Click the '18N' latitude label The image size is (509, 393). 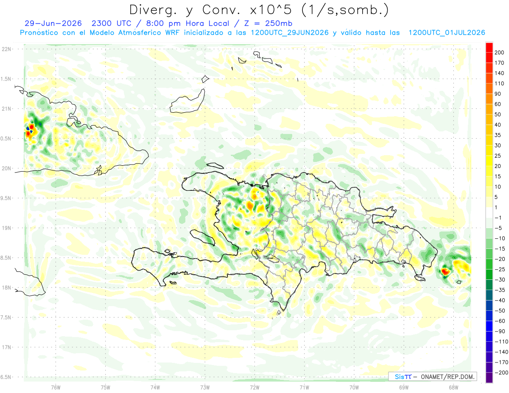coord(6,287)
